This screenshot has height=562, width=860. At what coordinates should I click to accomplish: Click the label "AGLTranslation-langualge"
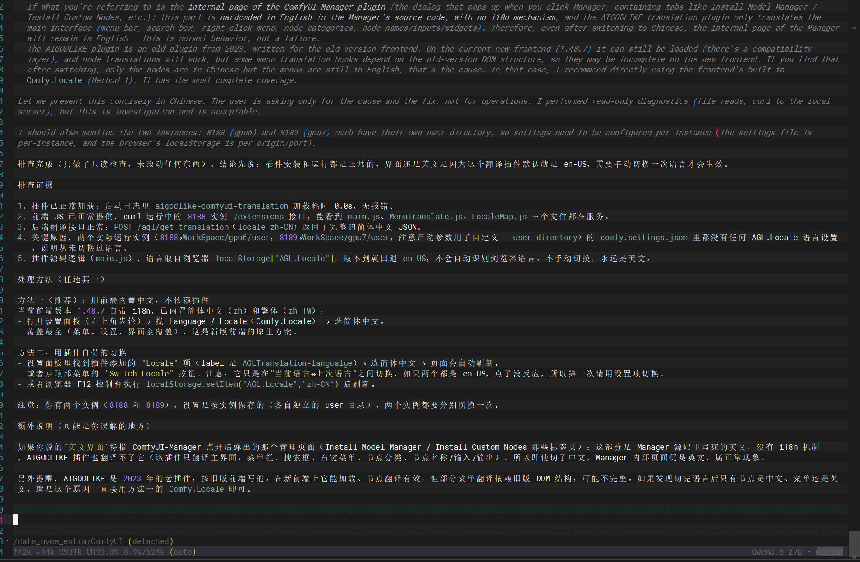(x=298, y=363)
